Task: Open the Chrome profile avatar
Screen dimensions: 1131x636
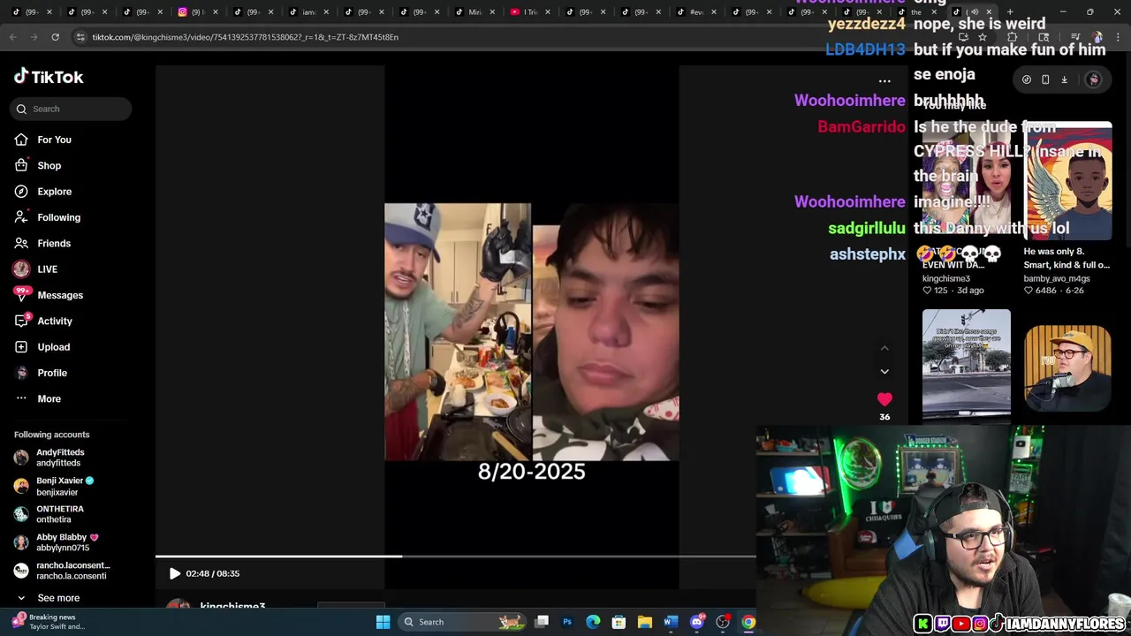Action: 1097,37
